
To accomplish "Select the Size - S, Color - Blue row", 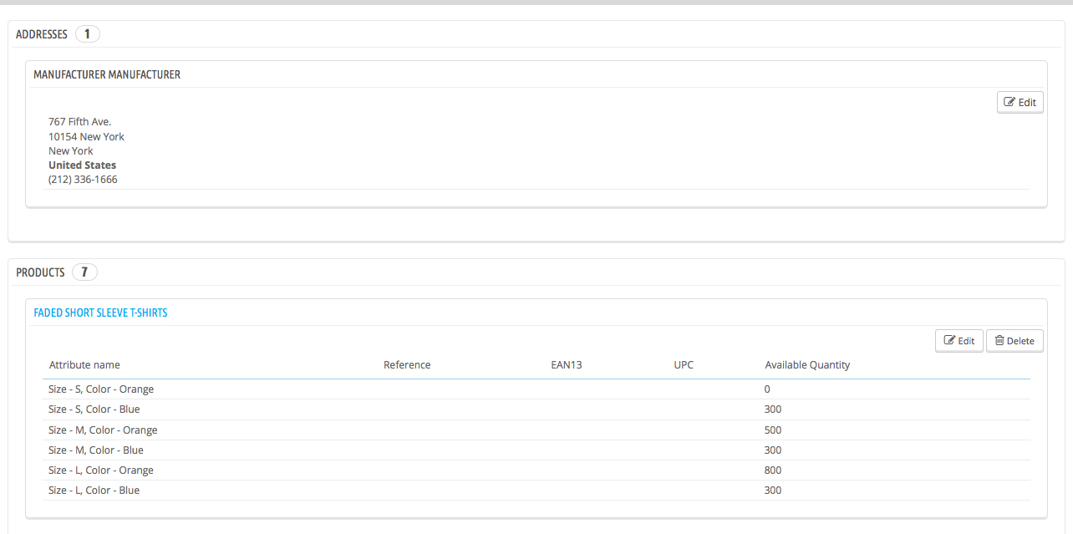I will click(536, 409).
